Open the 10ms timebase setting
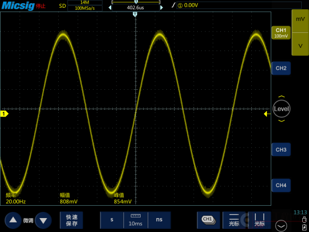 coord(135,220)
